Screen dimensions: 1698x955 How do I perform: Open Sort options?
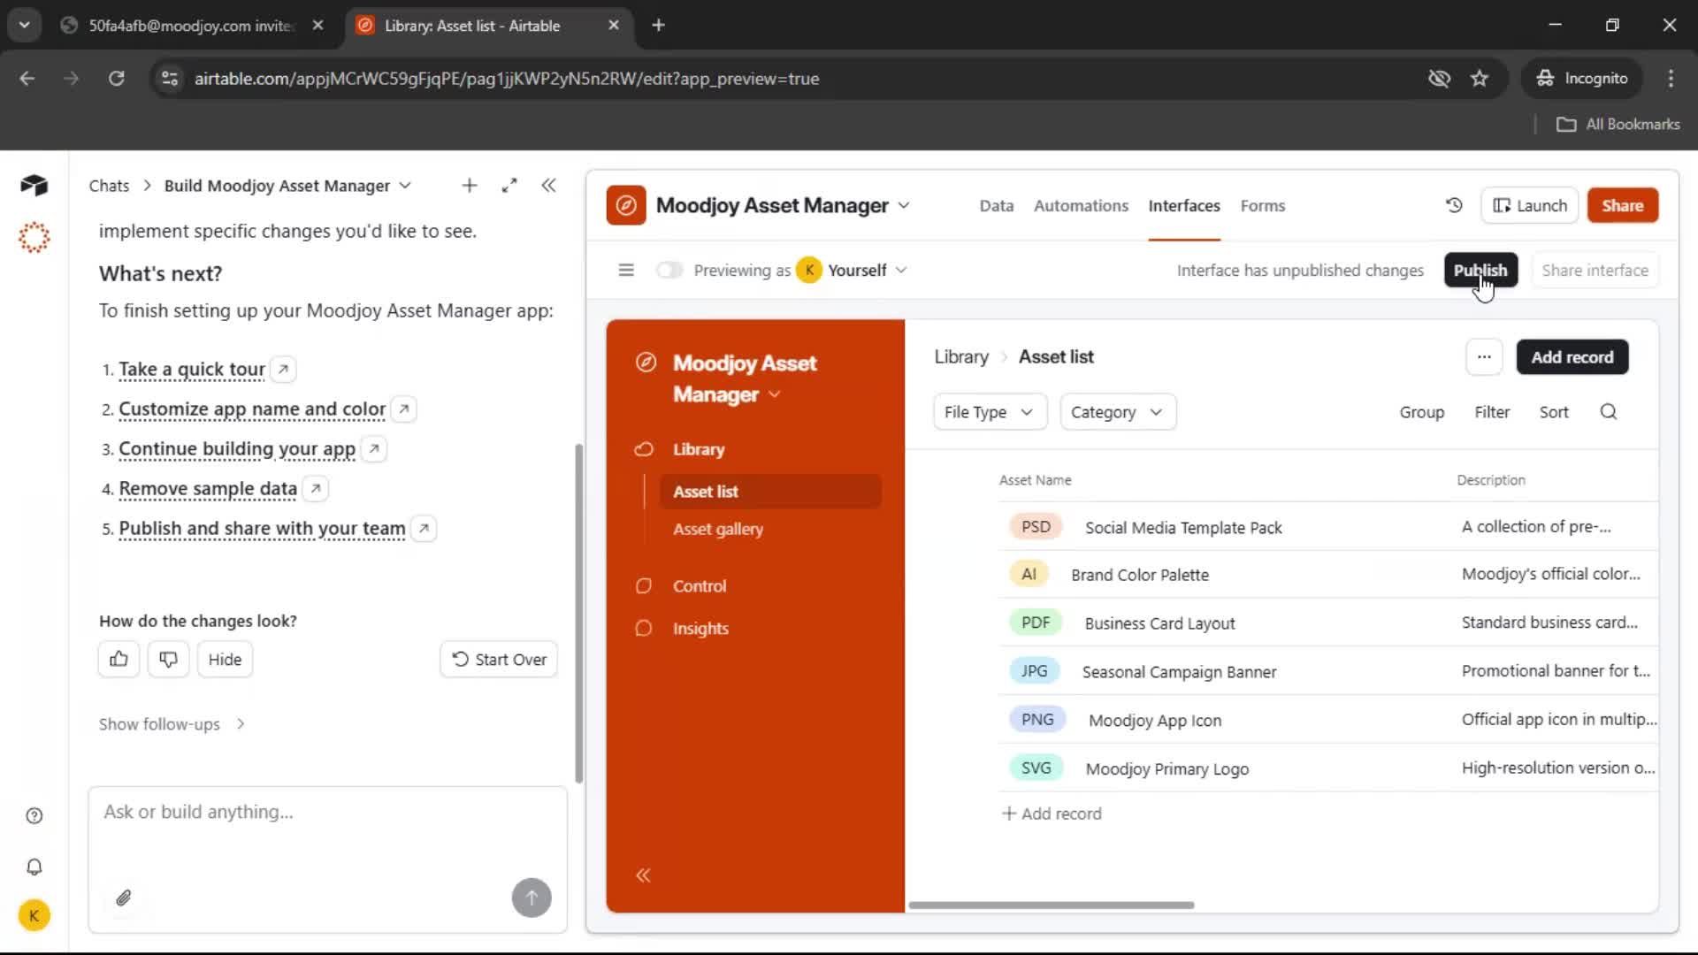click(x=1554, y=412)
